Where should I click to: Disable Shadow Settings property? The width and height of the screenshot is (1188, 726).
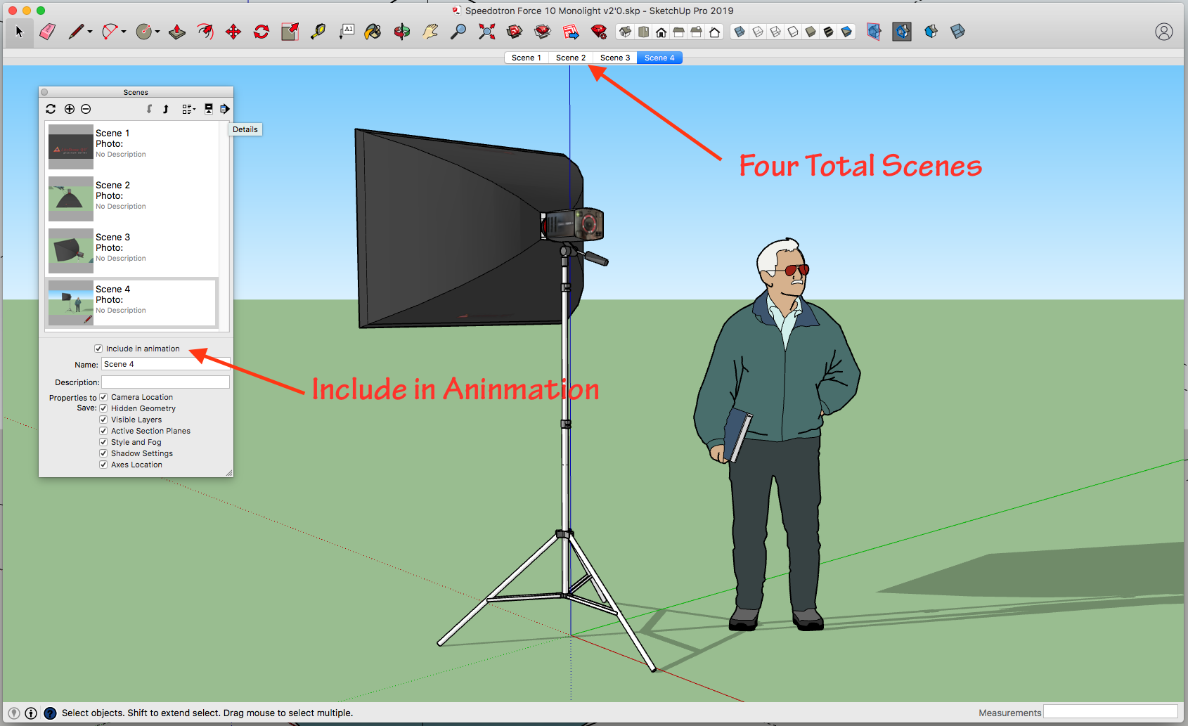(x=103, y=453)
